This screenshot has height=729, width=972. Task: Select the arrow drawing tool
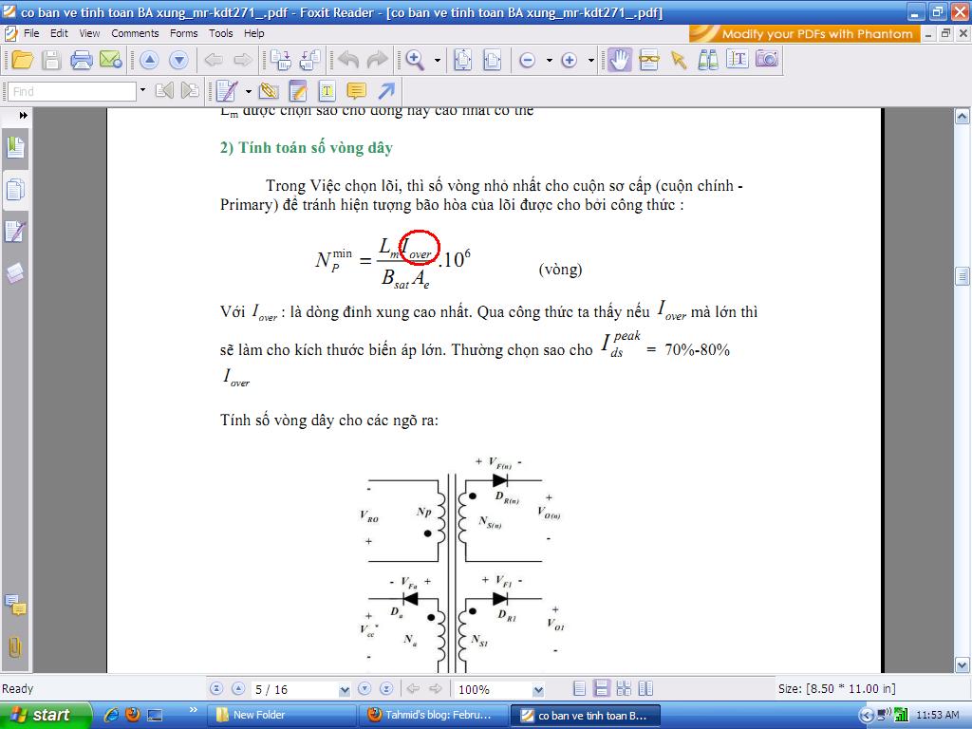pos(385,91)
